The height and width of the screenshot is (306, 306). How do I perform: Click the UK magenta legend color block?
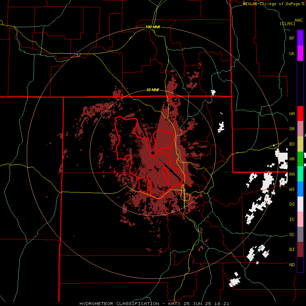click(x=300, y=53)
